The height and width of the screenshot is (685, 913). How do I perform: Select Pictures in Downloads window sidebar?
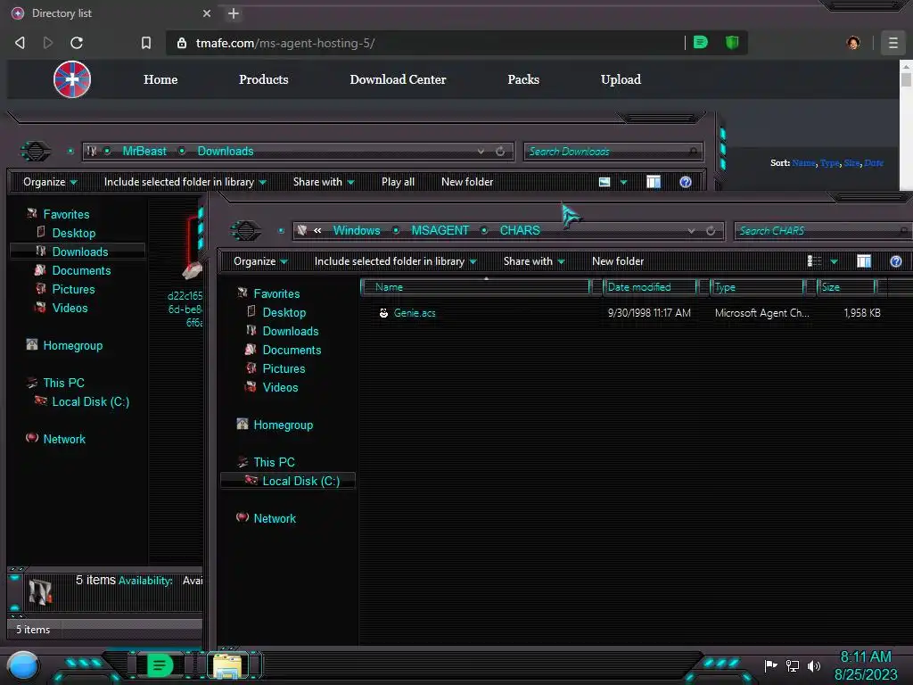(x=73, y=289)
